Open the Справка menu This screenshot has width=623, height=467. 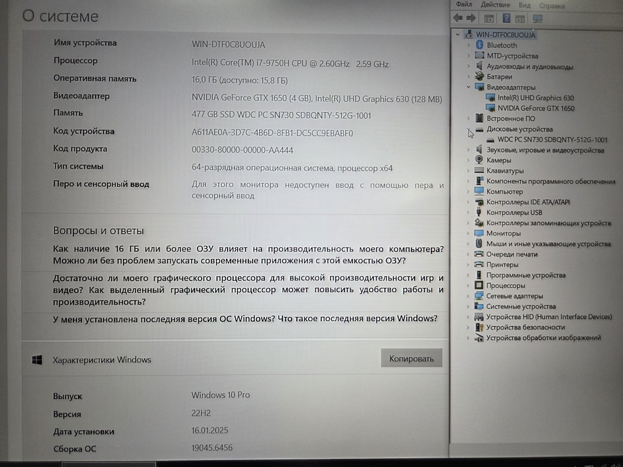coord(552,6)
